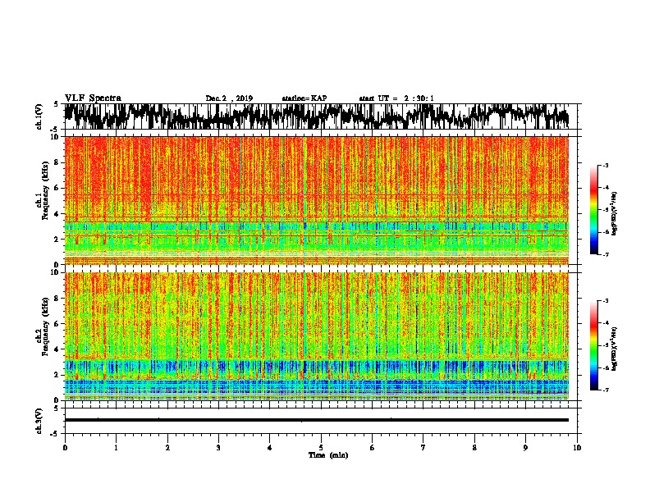Click time-axis tick label "1"
Viewport: 650px width, 502px height.
pos(116,448)
